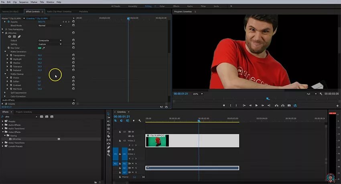Screen dimensions: 341x184
Task: Solo audio track A2
Action: tap(136, 168)
